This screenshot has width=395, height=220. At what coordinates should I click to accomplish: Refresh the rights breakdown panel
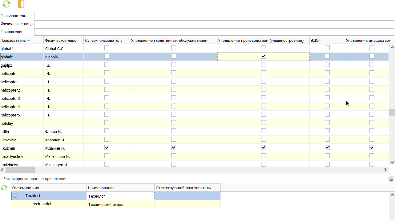click(x=4, y=188)
